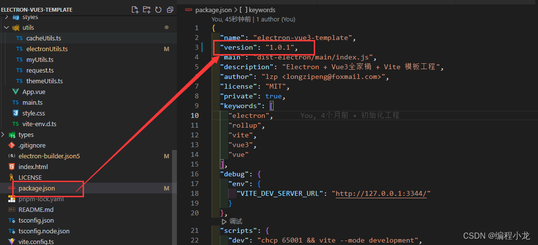
Task: Collapse the utils folder
Action: pos(6,27)
